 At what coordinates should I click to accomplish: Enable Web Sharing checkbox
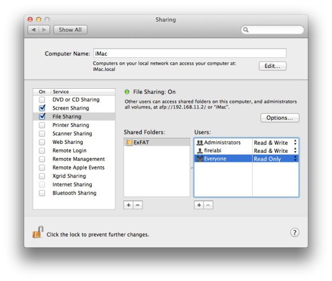coord(42,142)
